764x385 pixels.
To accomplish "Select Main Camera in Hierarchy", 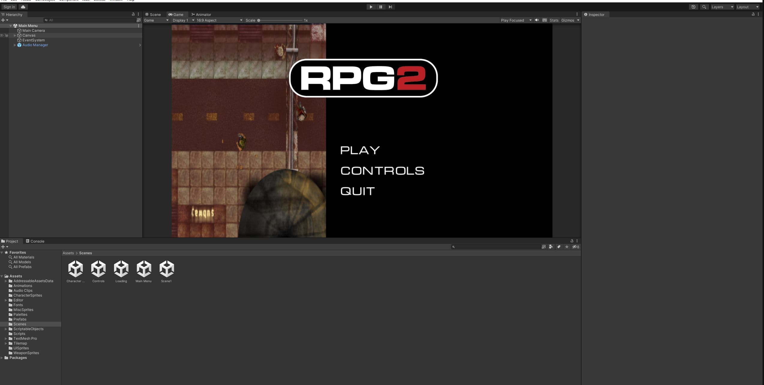I will (x=33, y=31).
